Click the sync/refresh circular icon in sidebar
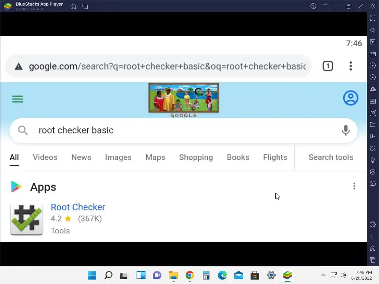 (x=373, y=77)
